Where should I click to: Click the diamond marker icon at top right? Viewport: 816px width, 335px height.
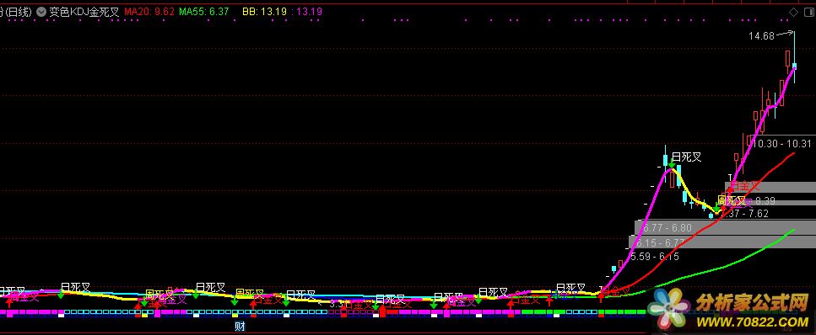(x=793, y=12)
